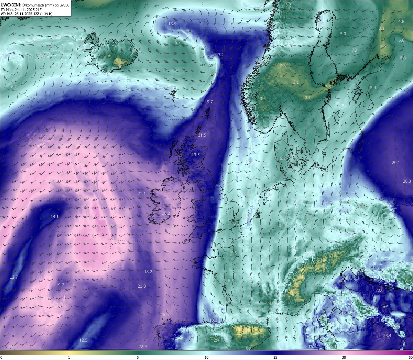The width and height of the screenshot is (413, 360).
Task: Click the 13.5 value over Scotland
Action: [x=196, y=155]
